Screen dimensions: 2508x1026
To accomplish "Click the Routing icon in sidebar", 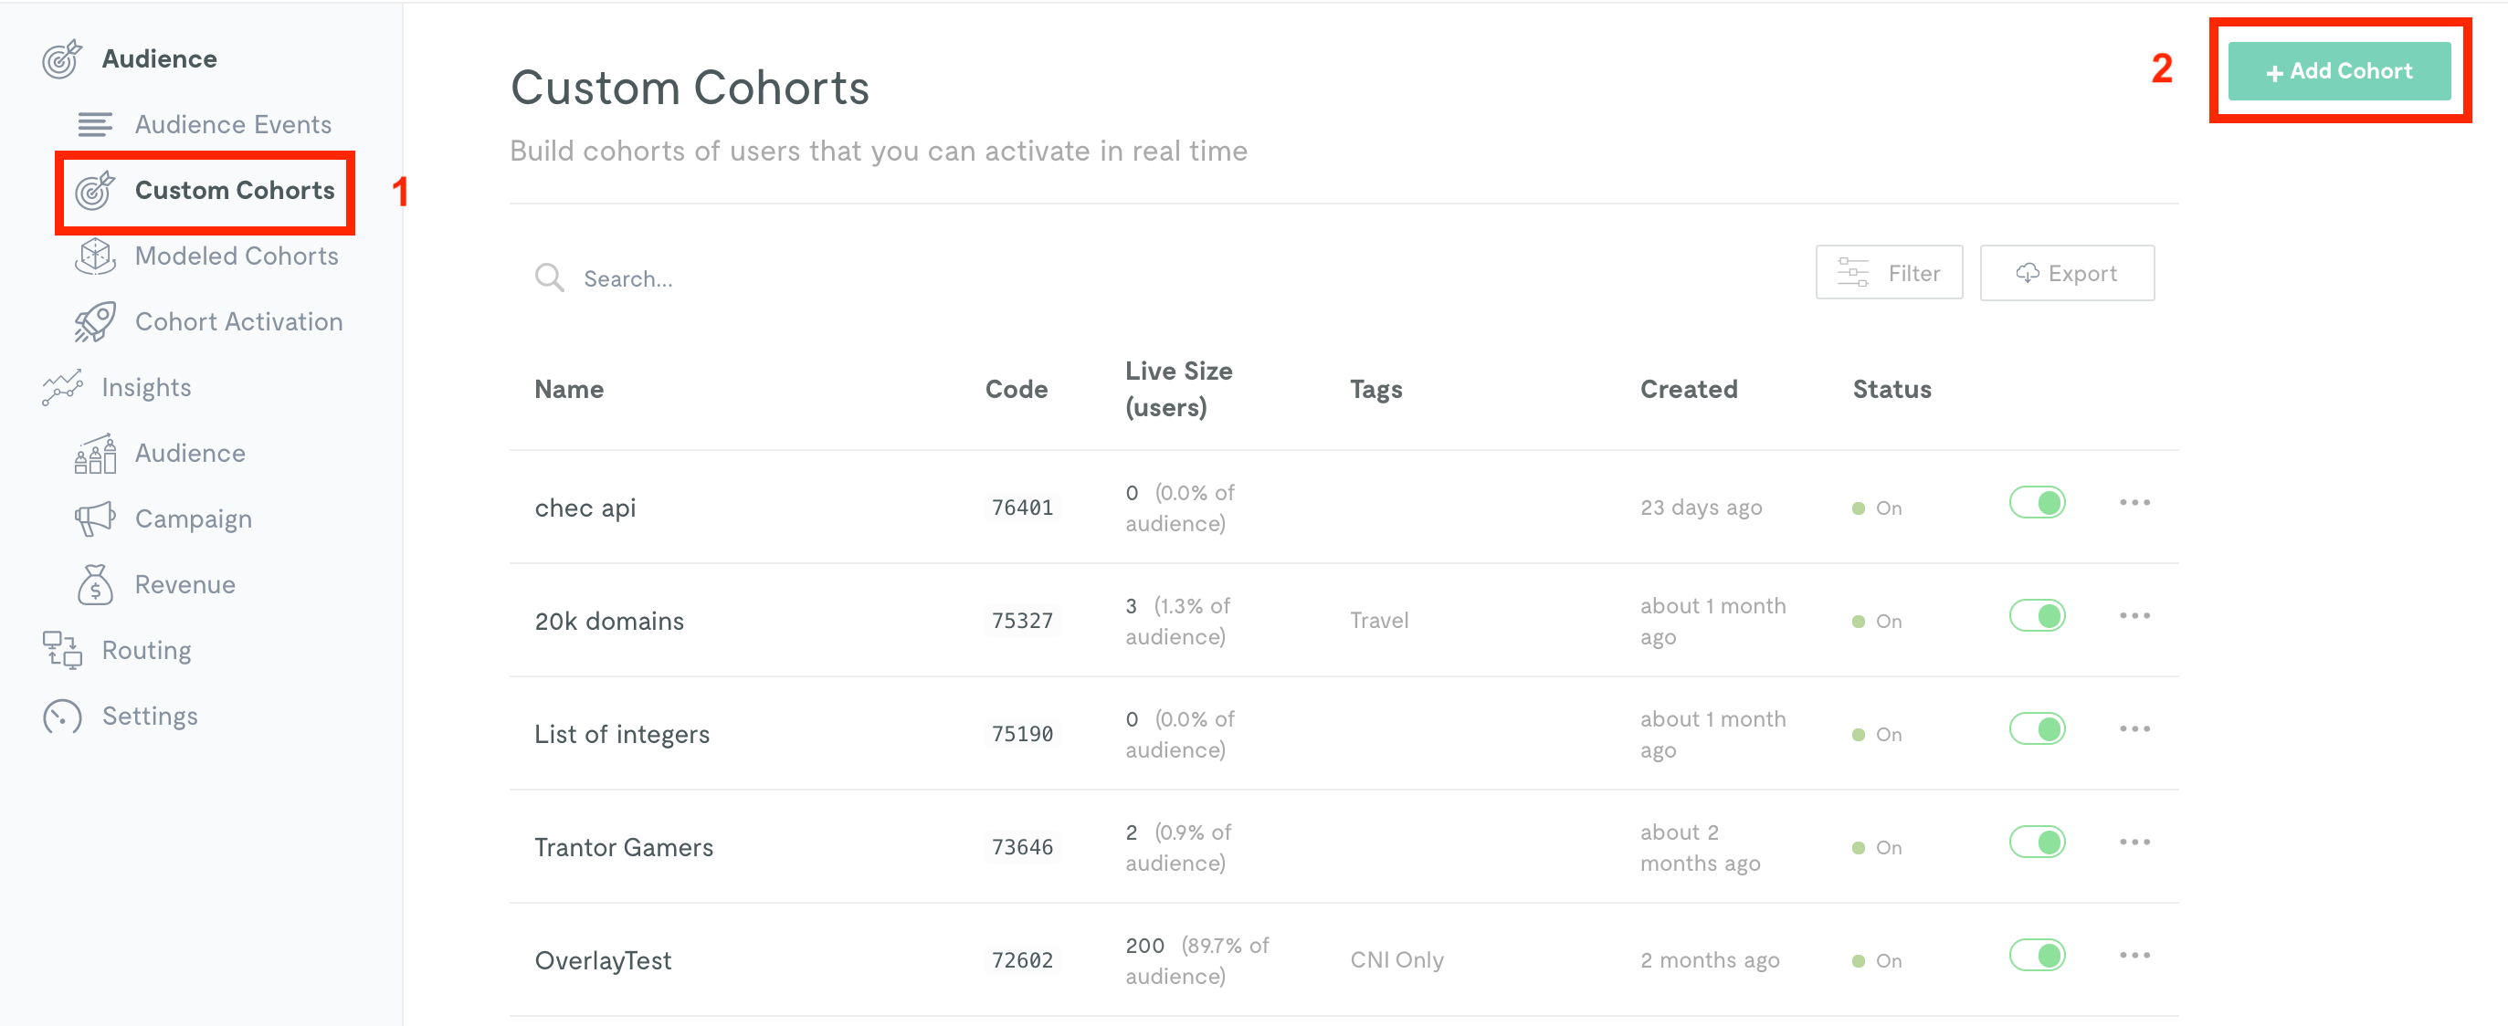I will tap(62, 650).
